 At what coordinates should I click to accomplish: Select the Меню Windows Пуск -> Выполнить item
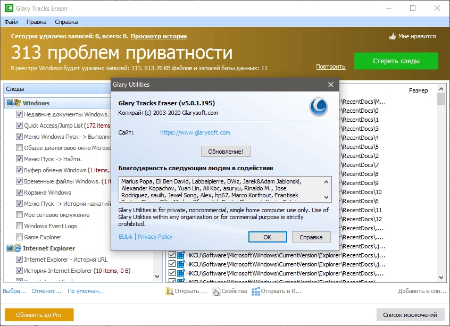(x=67, y=137)
